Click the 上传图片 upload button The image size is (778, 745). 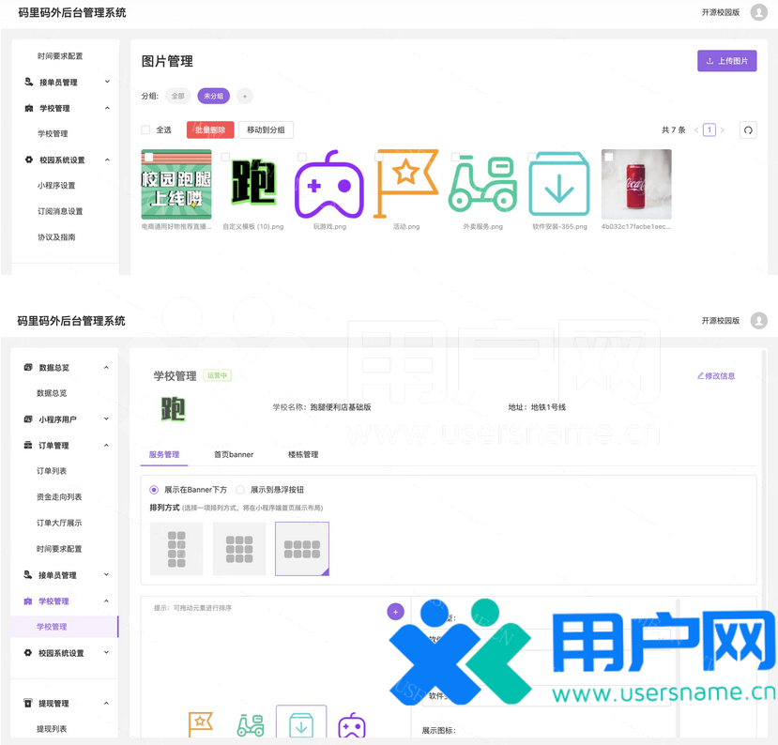point(726,61)
